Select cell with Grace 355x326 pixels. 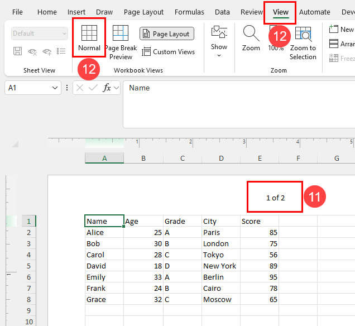104,299
